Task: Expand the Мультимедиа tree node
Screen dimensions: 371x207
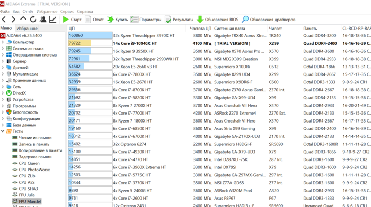Action: [x=3, y=74]
